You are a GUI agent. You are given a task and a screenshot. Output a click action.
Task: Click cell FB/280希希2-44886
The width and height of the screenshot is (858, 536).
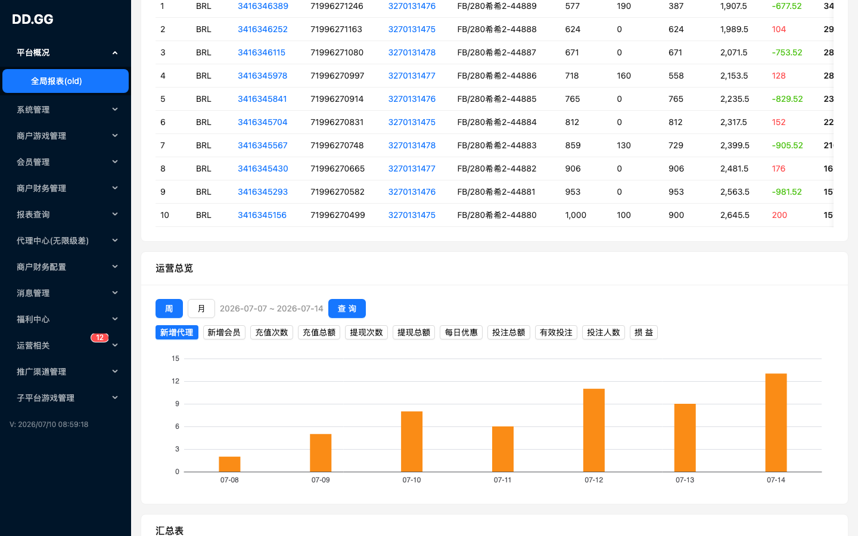click(x=497, y=76)
